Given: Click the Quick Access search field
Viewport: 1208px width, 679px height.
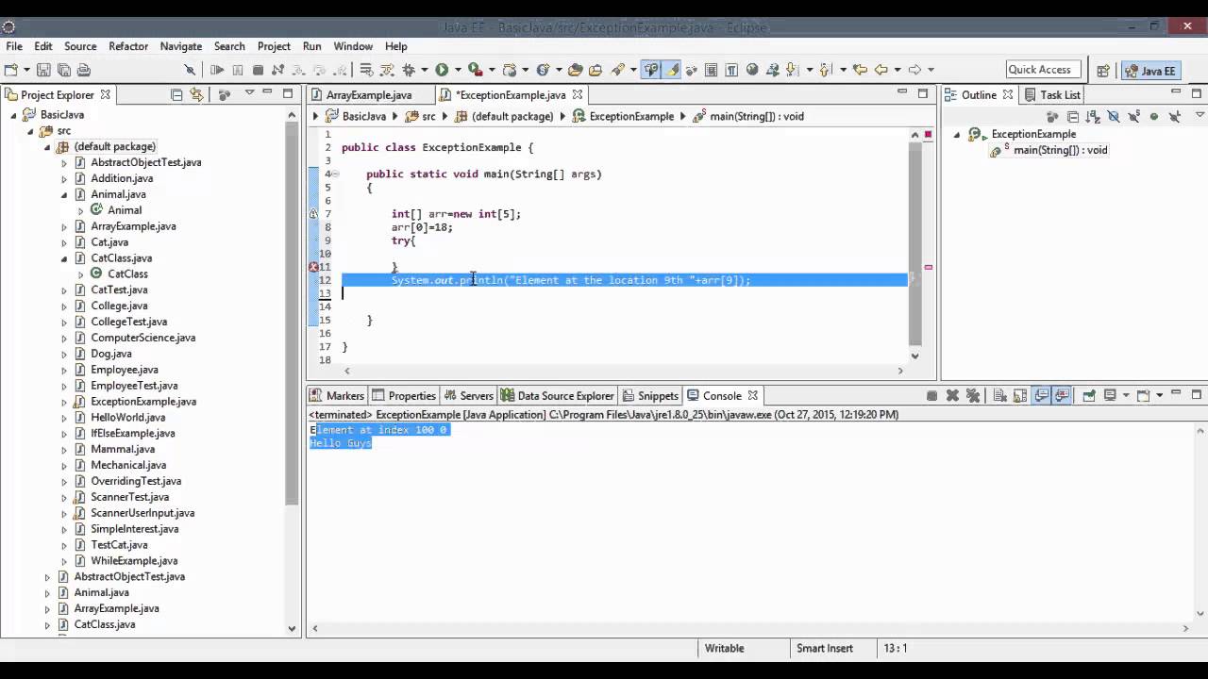Looking at the screenshot, I should 1041,70.
